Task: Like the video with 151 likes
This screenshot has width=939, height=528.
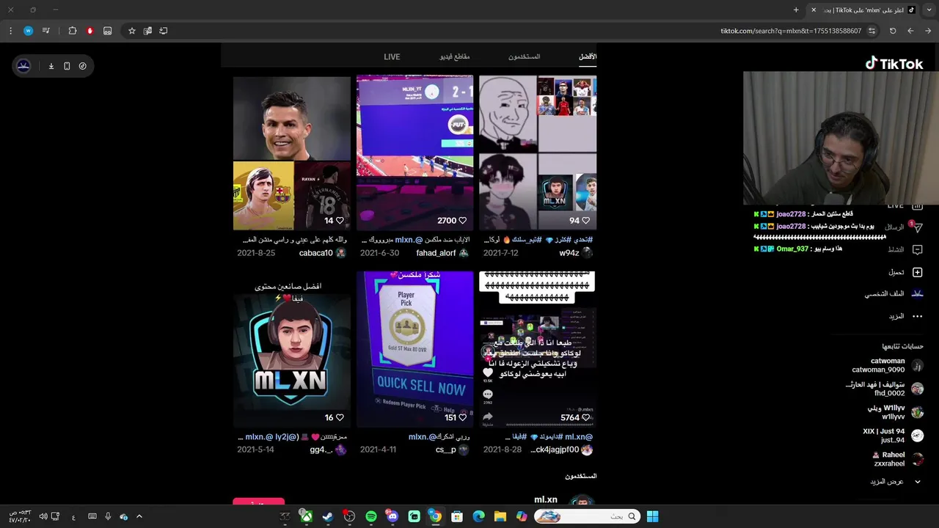Action: (462, 417)
